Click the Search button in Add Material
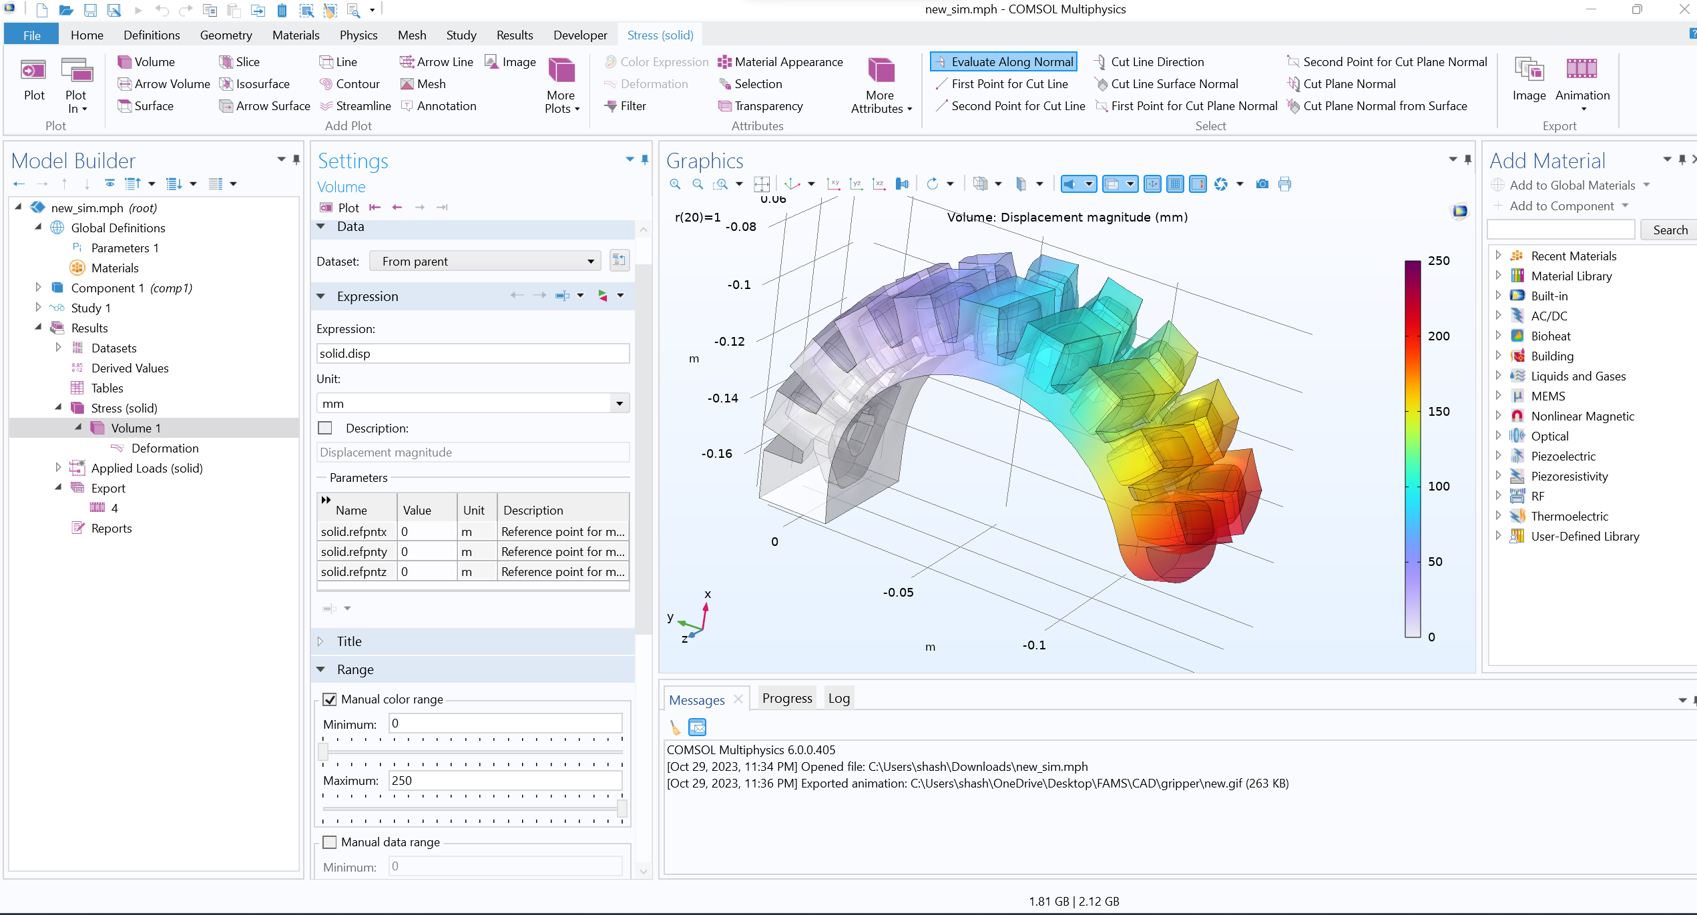 [1669, 230]
